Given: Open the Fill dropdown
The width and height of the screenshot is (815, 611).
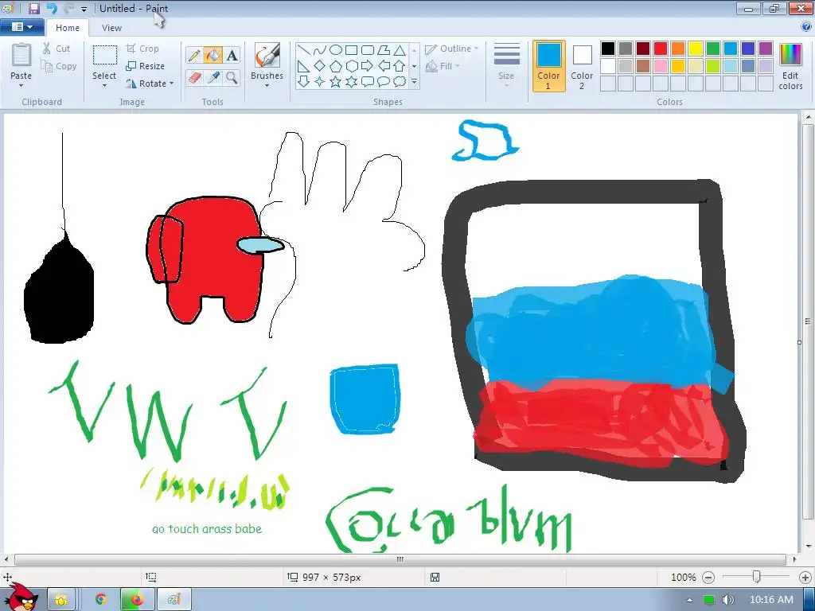Looking at the screenshot, I should [443, 66].
